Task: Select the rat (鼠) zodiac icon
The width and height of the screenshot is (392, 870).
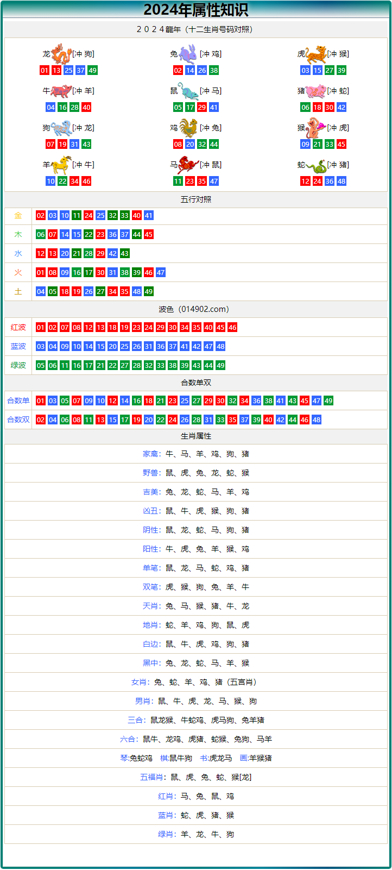Action: [188, 91]
